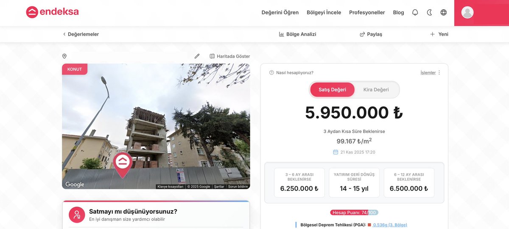The width and height of the screenshot is (509, 229).
Task: Click the Yatırım Geri Dönüş Süresi card
Action: 354,182
